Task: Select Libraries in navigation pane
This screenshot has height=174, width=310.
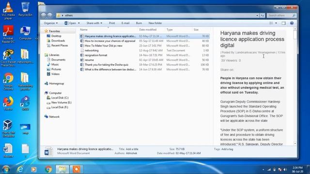Action: [x=54, y=55]
